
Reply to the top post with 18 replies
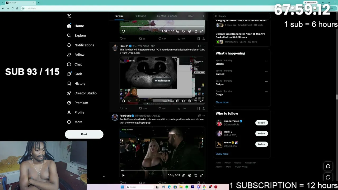click(123, 39)
